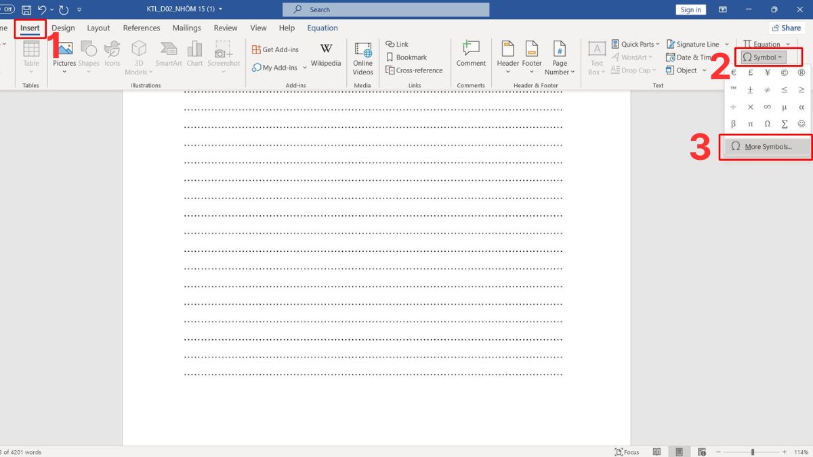Open Customize Quick Access Toolbar dropdown
This screenshot has height=457, width=813.
point(80,10)
